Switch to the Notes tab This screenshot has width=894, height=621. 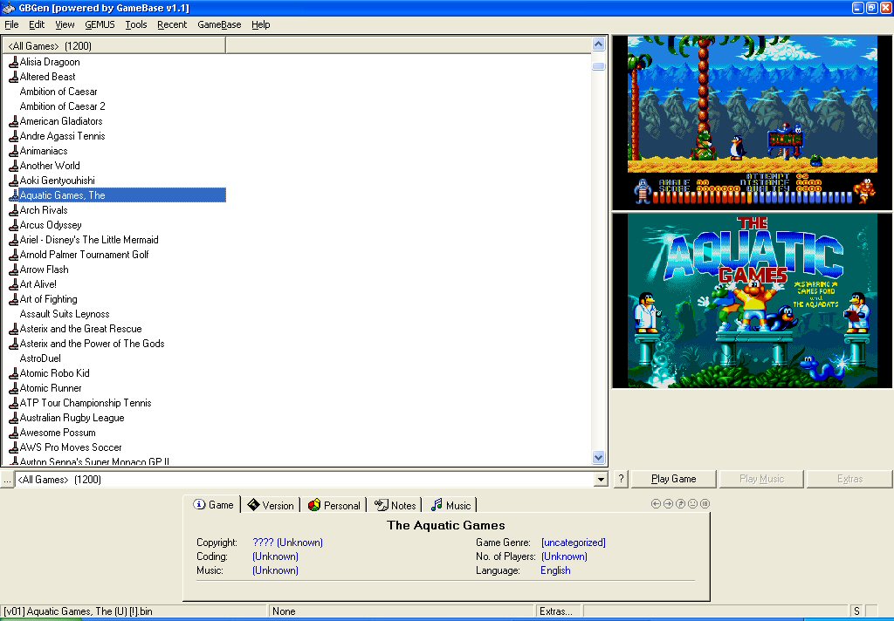pos(395,505)
